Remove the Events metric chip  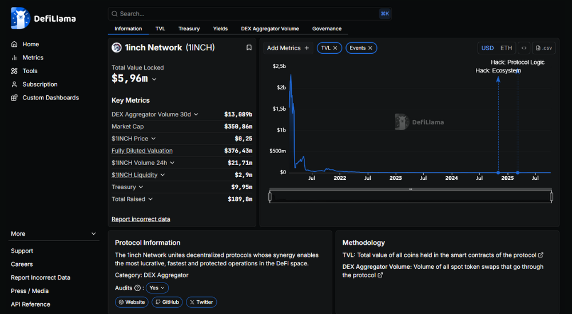370,48
